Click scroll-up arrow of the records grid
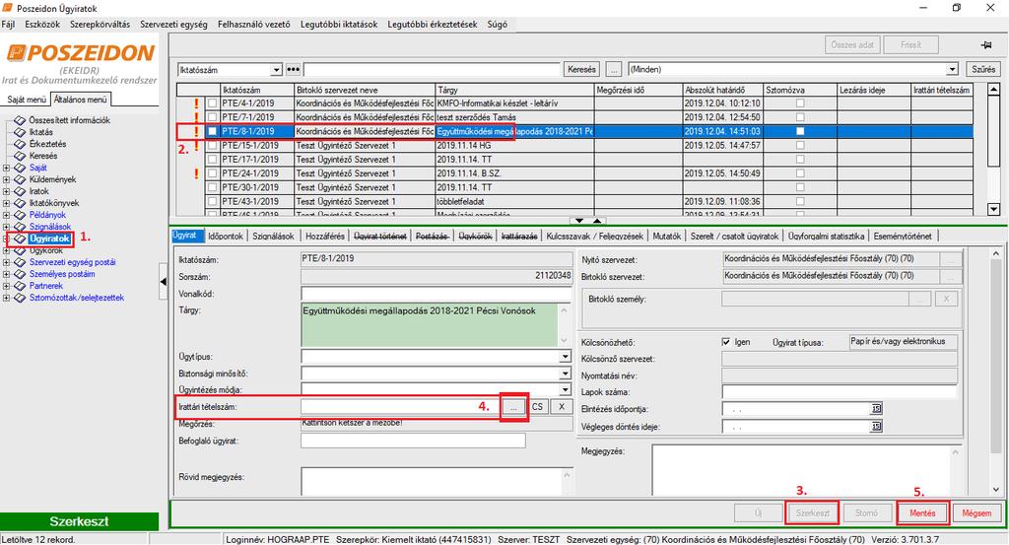 [x=993, y=90]
